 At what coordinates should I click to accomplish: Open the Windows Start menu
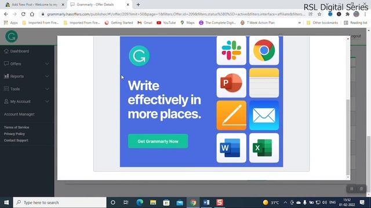[x=6, y=202]
